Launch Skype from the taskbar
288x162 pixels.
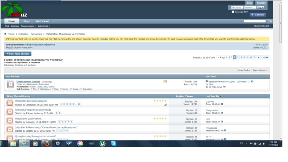point(114,143)
